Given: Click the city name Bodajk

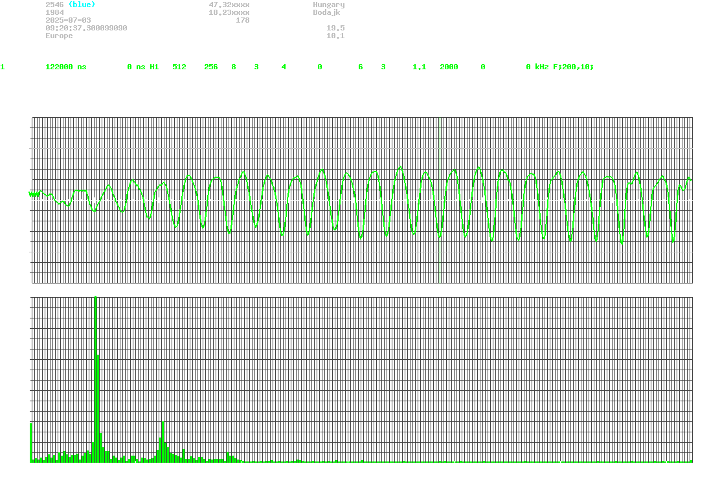Looking at the screenshot, I should coord(326,12).
